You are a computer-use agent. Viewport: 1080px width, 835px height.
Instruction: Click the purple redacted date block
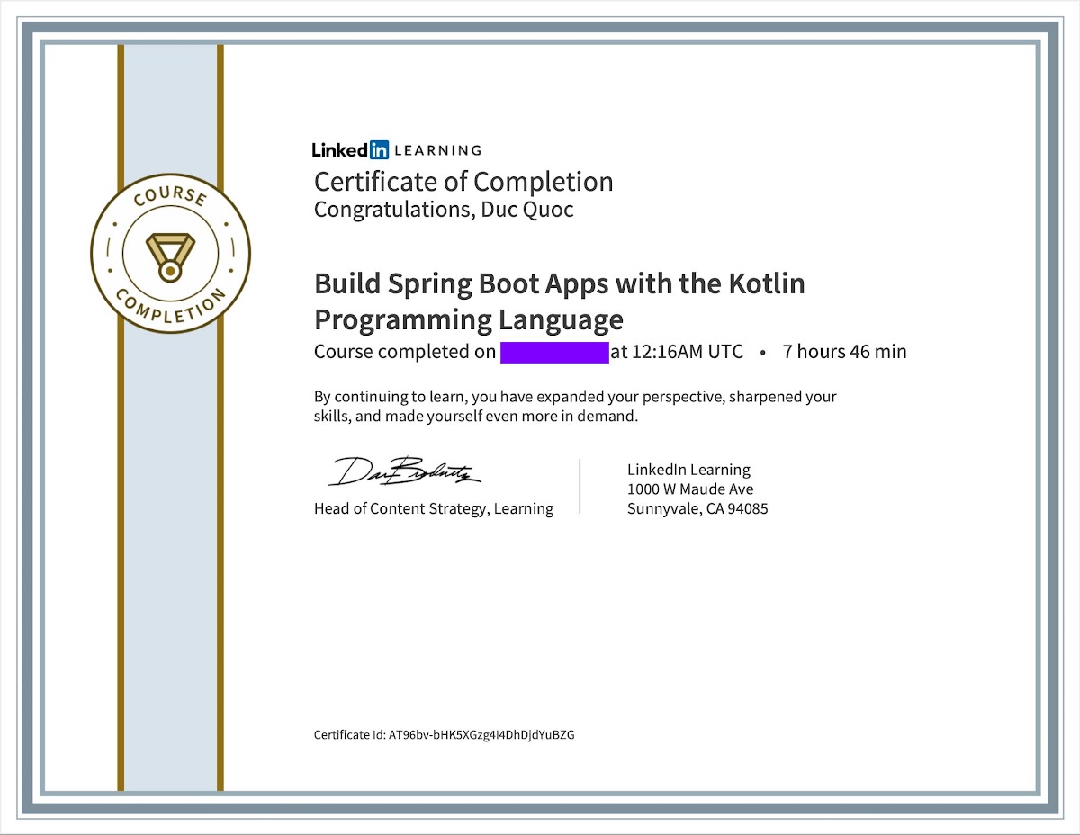(x=554, y=352)
